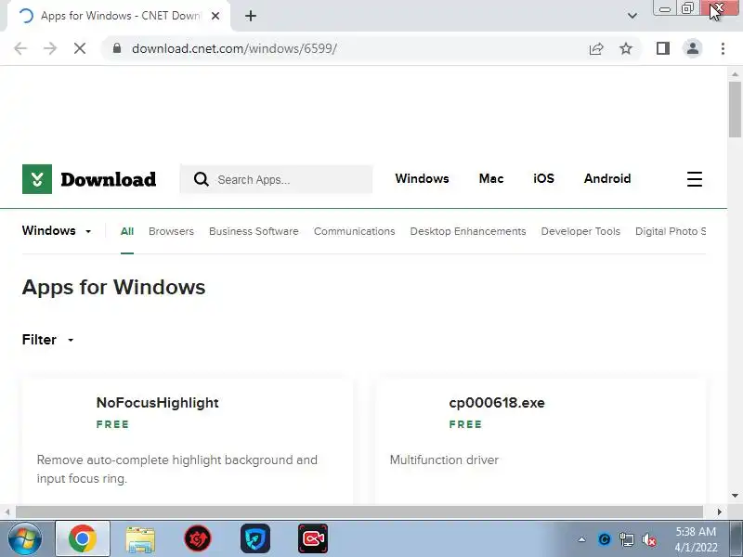Viewport: 743px width, 557px height.
Task: Select the Developer Tools category
Action: [580, 231]
